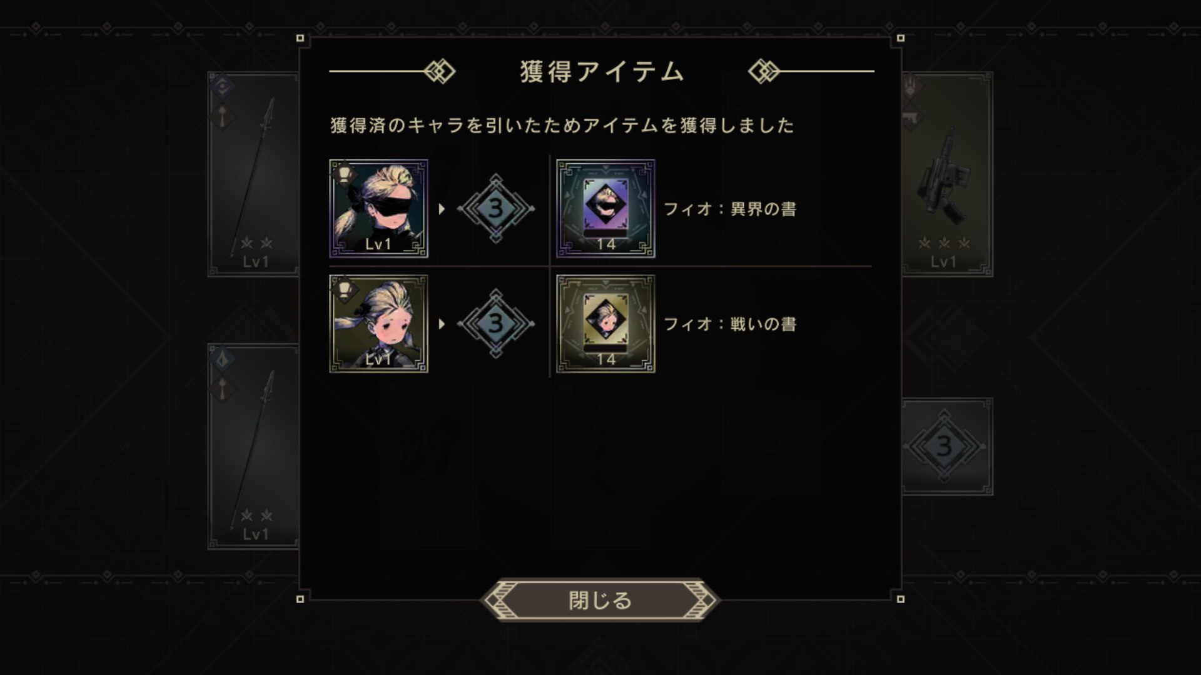Select the lower left spear weapon card
This screenshot has width=1201, height=675.
[x=253, y=447]
